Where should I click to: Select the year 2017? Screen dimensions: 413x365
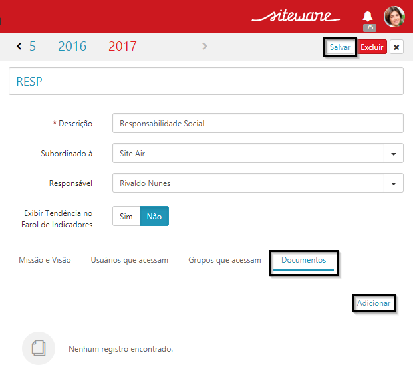[122, 46]
